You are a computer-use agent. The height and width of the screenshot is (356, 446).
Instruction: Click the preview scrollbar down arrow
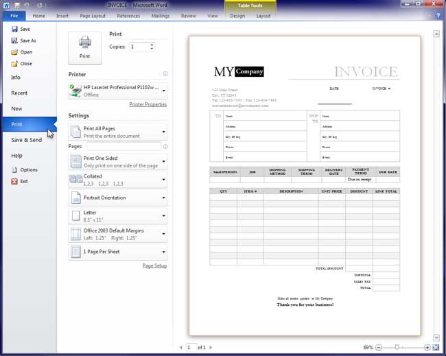click(436, 337)
